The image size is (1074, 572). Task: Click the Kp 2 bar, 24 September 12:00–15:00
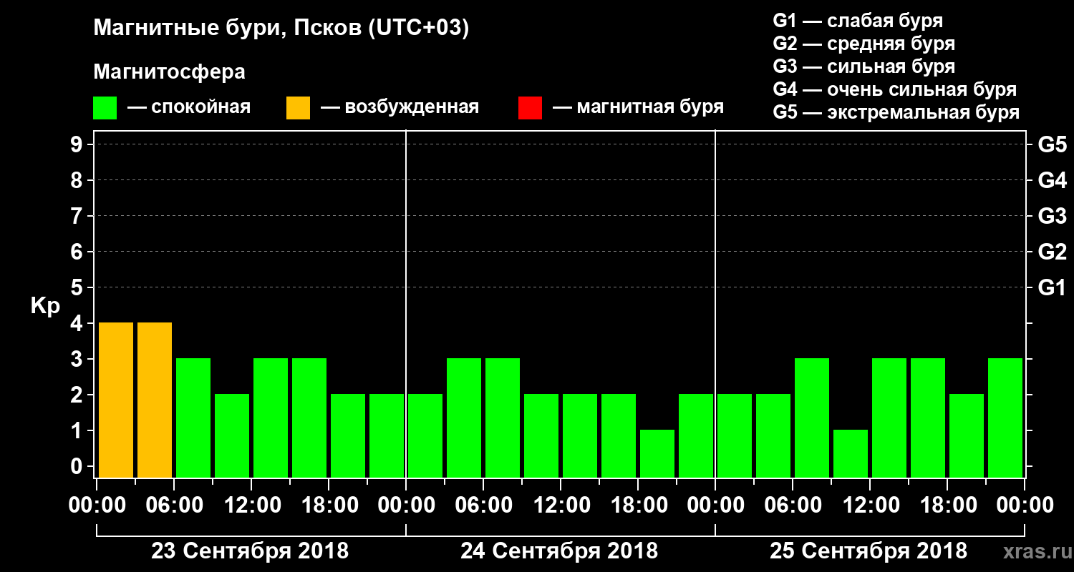pos(580,435)
